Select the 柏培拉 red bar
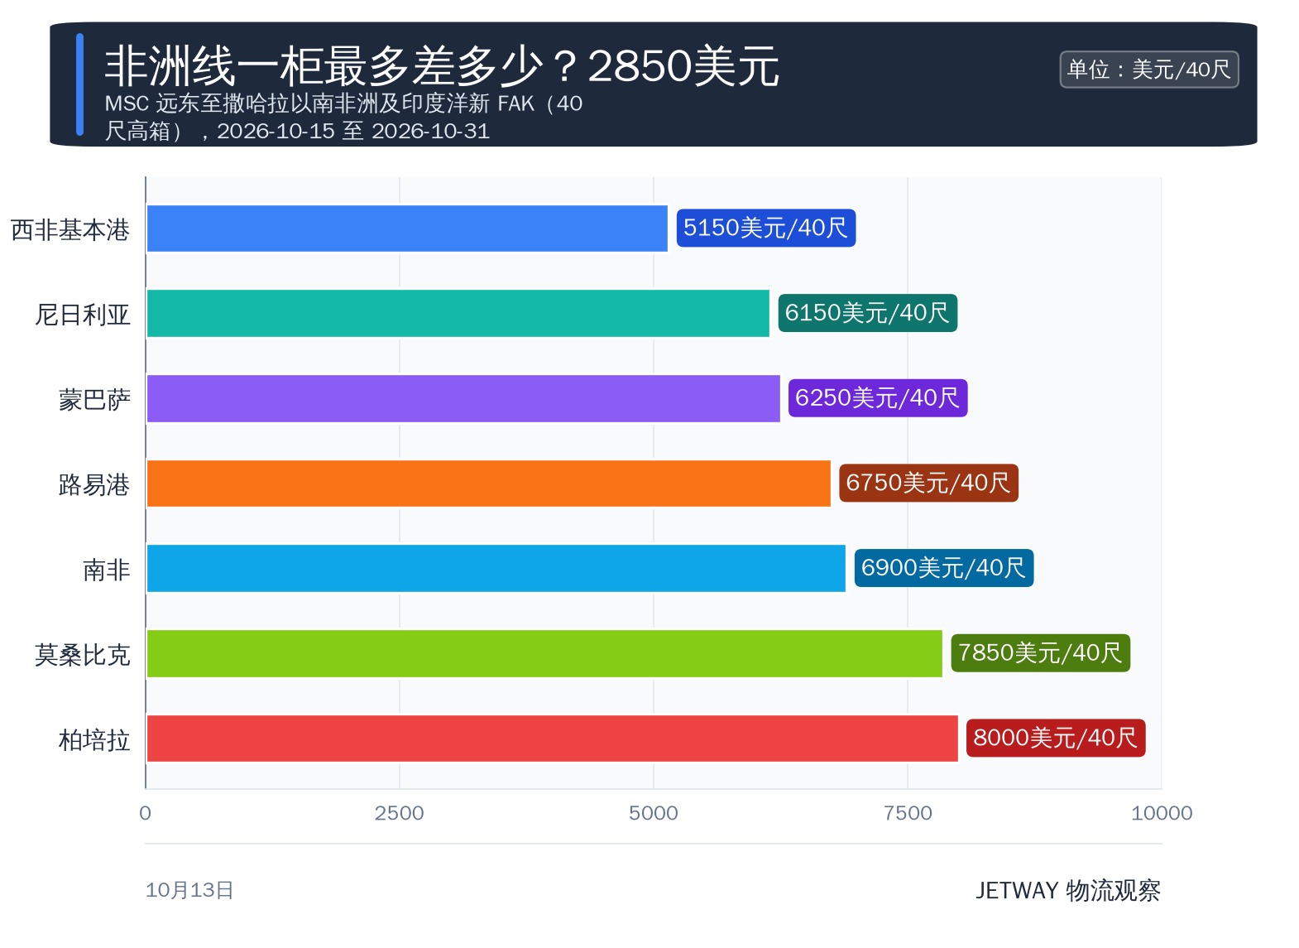 552,739
